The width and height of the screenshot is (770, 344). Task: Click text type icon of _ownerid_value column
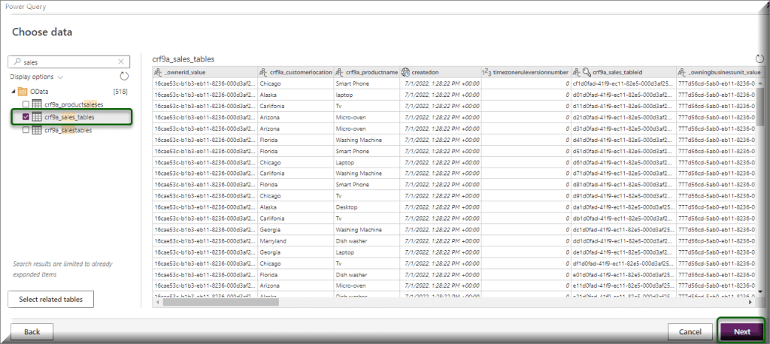158,72
